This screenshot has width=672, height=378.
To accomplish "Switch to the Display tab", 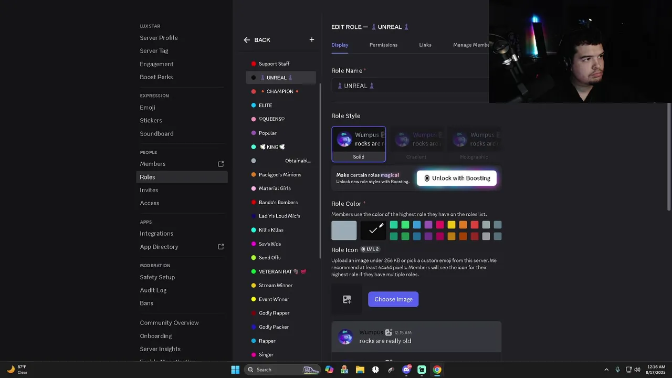I will pyautogui.click(x=340, y=45).
